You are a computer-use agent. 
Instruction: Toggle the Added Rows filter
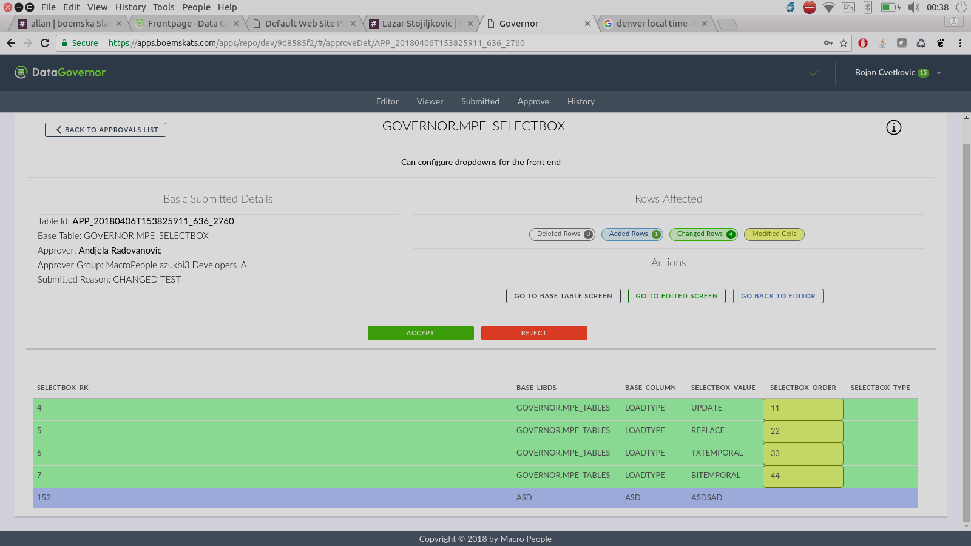coord(632,234)
